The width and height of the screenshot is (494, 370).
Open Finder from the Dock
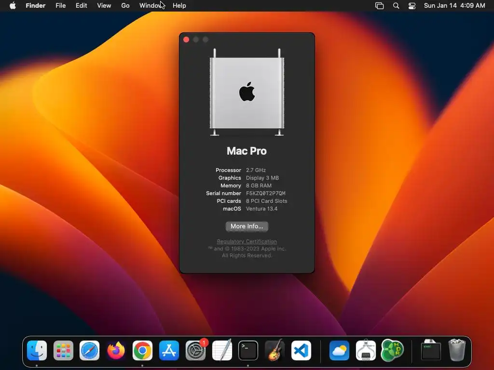coord(37,351)
